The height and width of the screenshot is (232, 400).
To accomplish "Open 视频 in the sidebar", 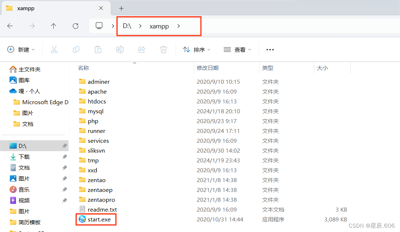I will click(20, 200).
